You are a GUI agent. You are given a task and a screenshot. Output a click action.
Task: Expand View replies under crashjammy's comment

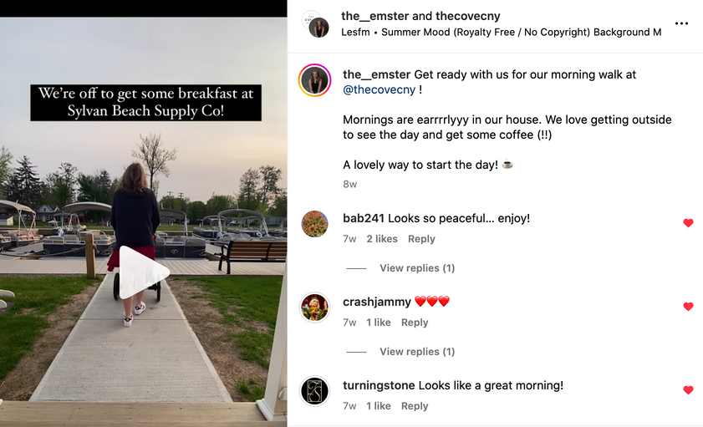tap(417, 352)
